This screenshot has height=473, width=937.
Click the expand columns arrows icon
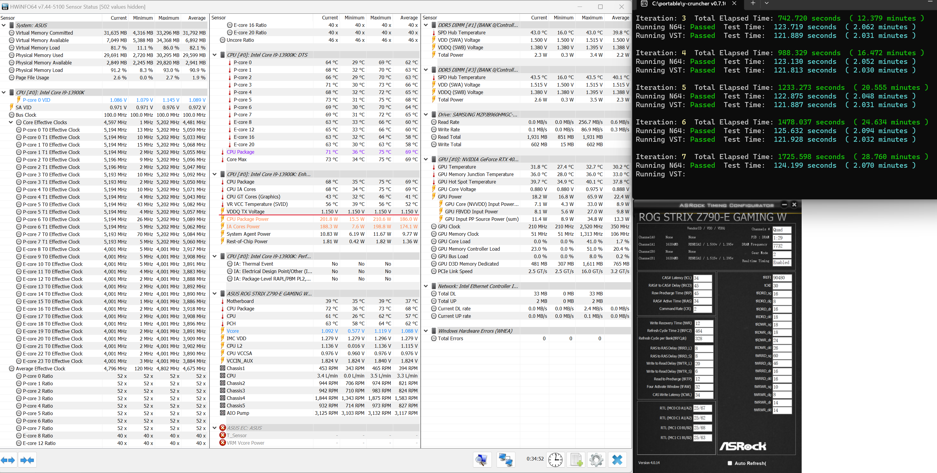click(8, 460)
